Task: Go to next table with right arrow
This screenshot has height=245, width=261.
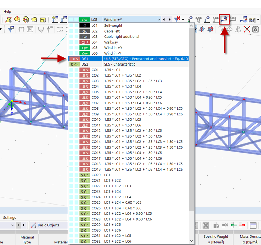Action: coord(24,225)
